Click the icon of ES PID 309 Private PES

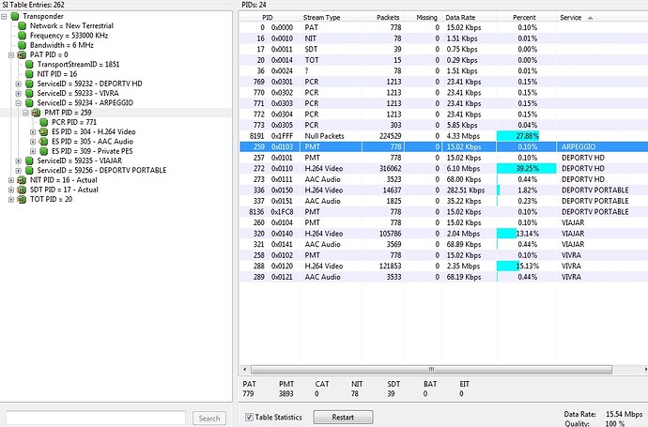coord(44,151)
